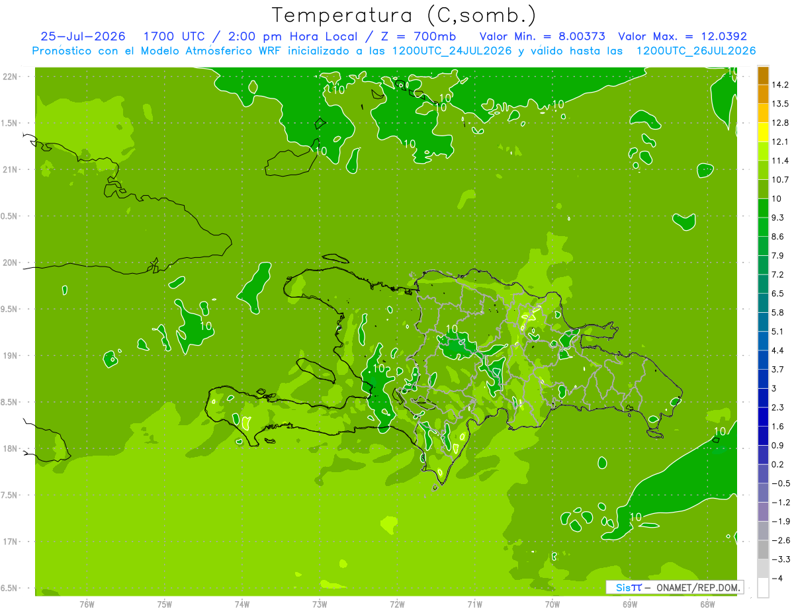Click the '68W' longitude axis label
The width and height of the screenshot is (794, 613).
[x=707, y=604]
